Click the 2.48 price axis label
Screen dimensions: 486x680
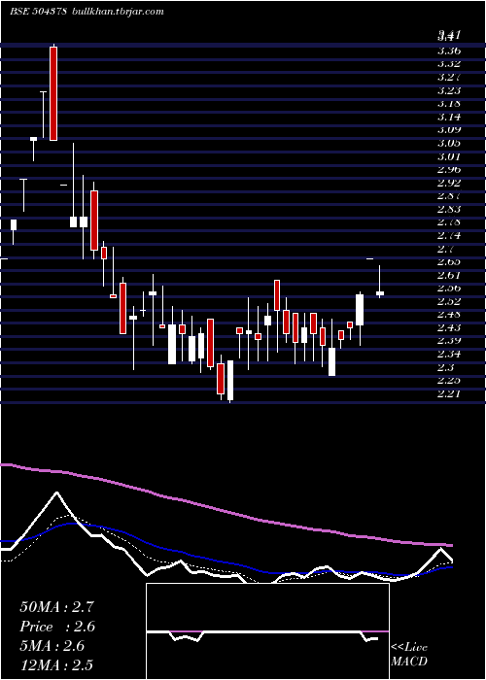pyautogui.click(x=449, y=315)
